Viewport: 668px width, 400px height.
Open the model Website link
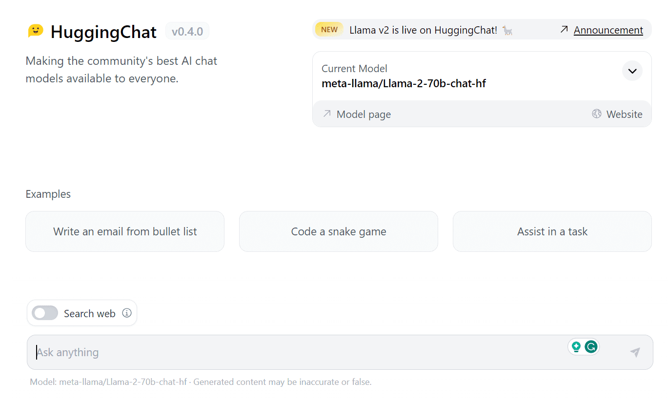pos(624,114)
